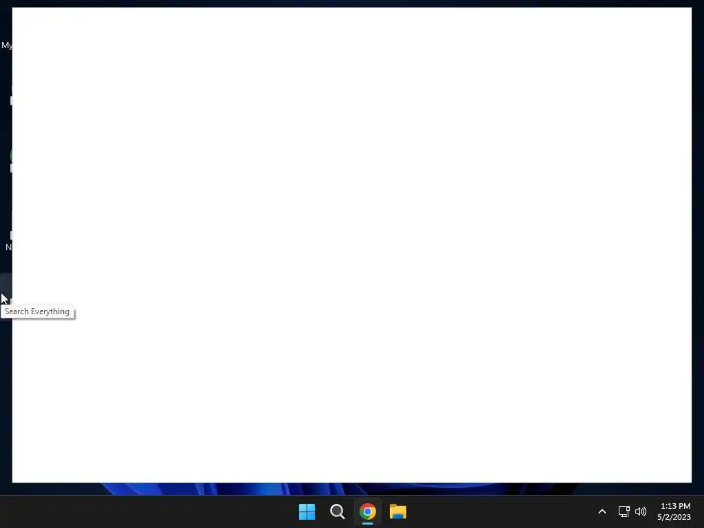The height and width of the screenshot is (528, 704).
Task: Open the Windows Start menu
Action: [x=307, y=511]
